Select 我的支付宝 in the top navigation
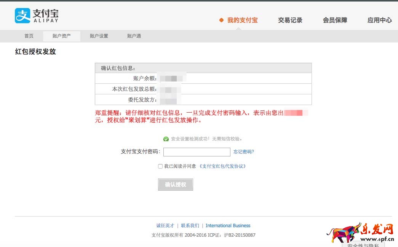This screenshot has width=398, height=247. coord(242,20)
